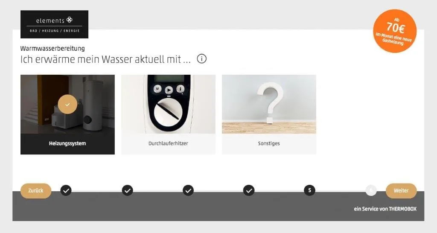This screenshot has height=233, width=437.
Task: Jump to completed step four checkmark
Action: pos(249,190)
